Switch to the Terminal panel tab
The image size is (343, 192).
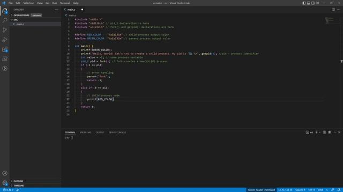click(x=70, y=132)
